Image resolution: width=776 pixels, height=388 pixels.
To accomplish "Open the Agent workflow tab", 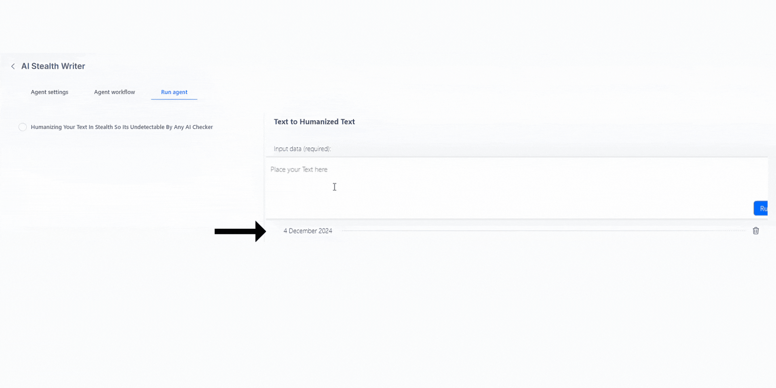I will (114, 92).
